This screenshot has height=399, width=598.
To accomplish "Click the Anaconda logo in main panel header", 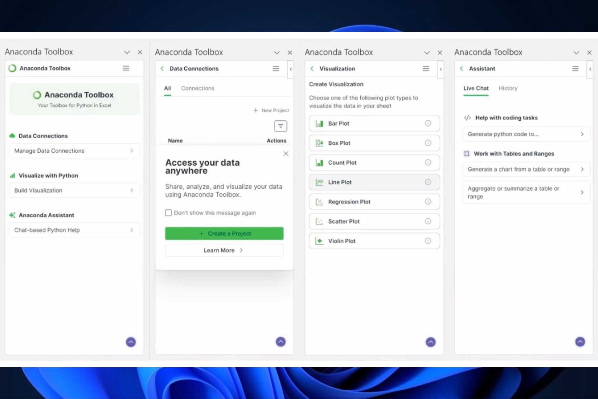I will tap(12, 68).
